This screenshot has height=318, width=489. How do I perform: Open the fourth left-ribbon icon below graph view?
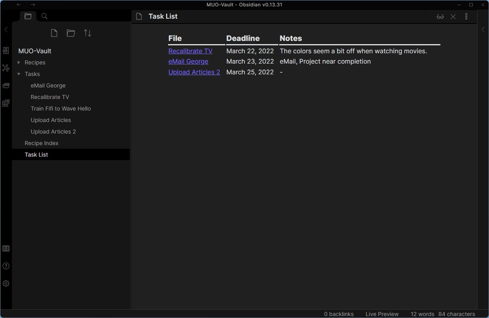6,103
